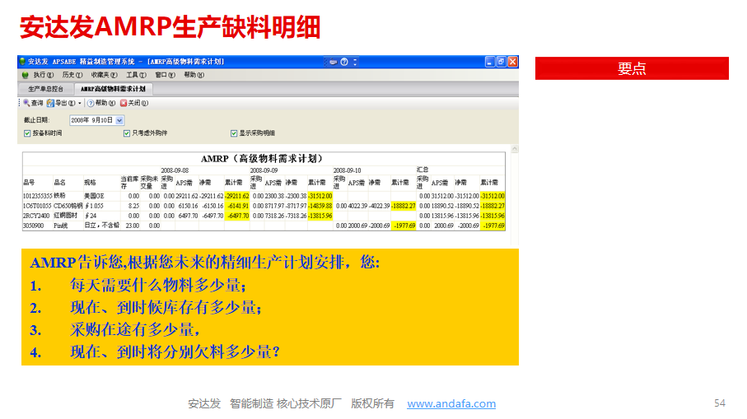Click the AMRP（高级物料需求计划）report title
Viewport: 747px width, 419px height.
click(264, 159)
